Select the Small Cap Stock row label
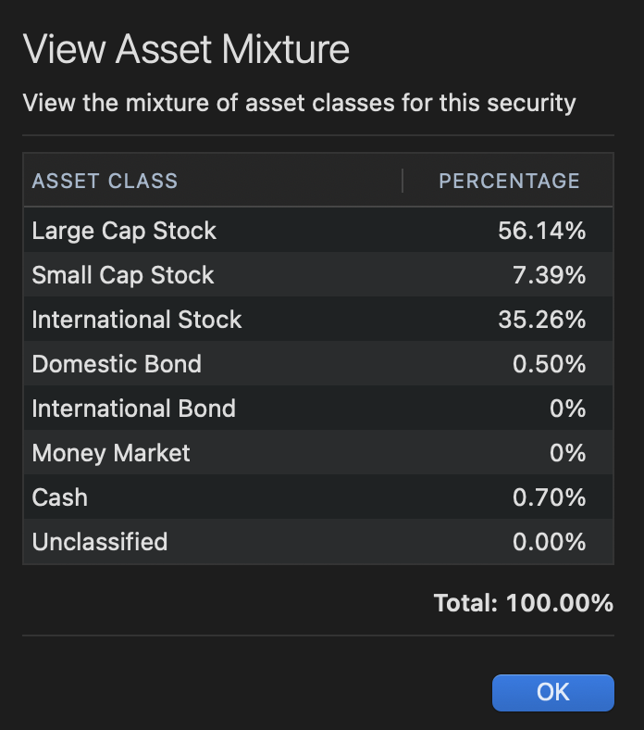Screen dimensions: 644x730 click(123, 275)
